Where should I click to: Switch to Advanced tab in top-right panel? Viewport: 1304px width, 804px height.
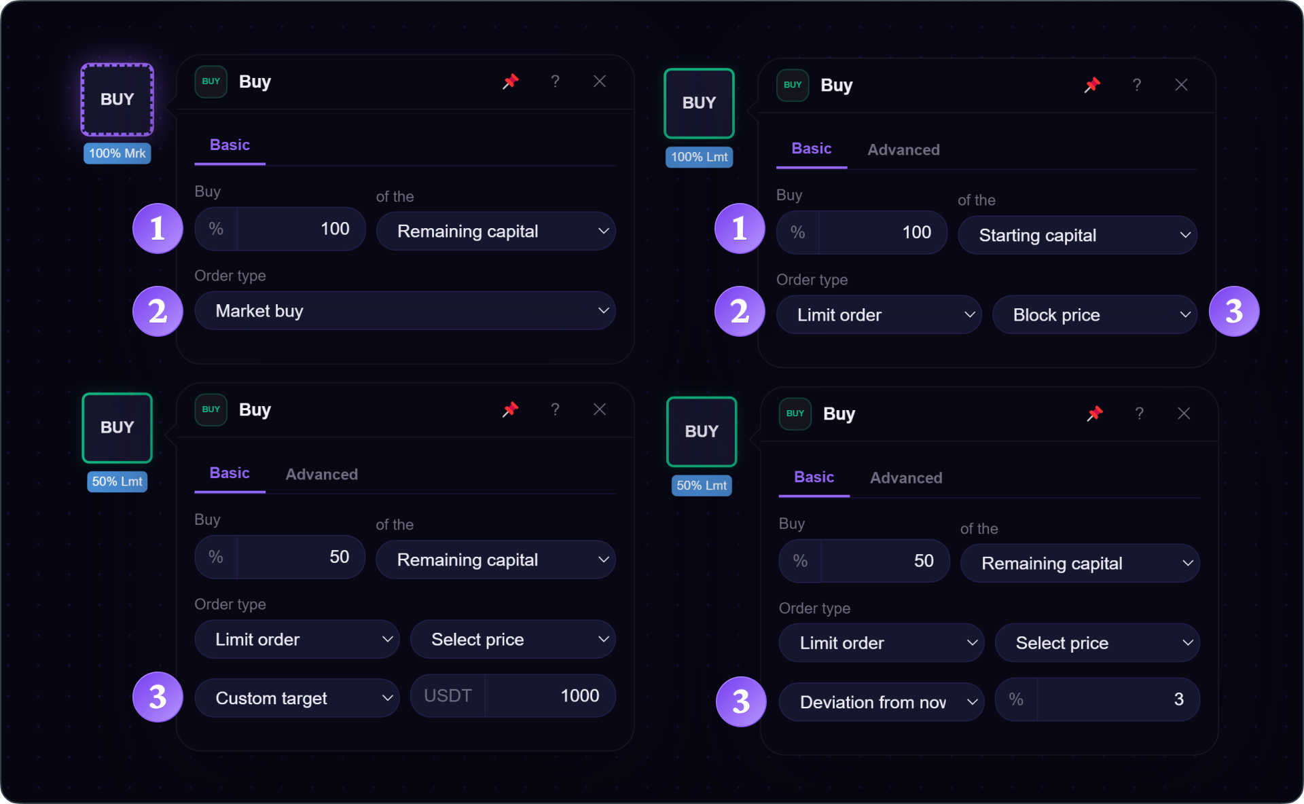tap(903, 150)
